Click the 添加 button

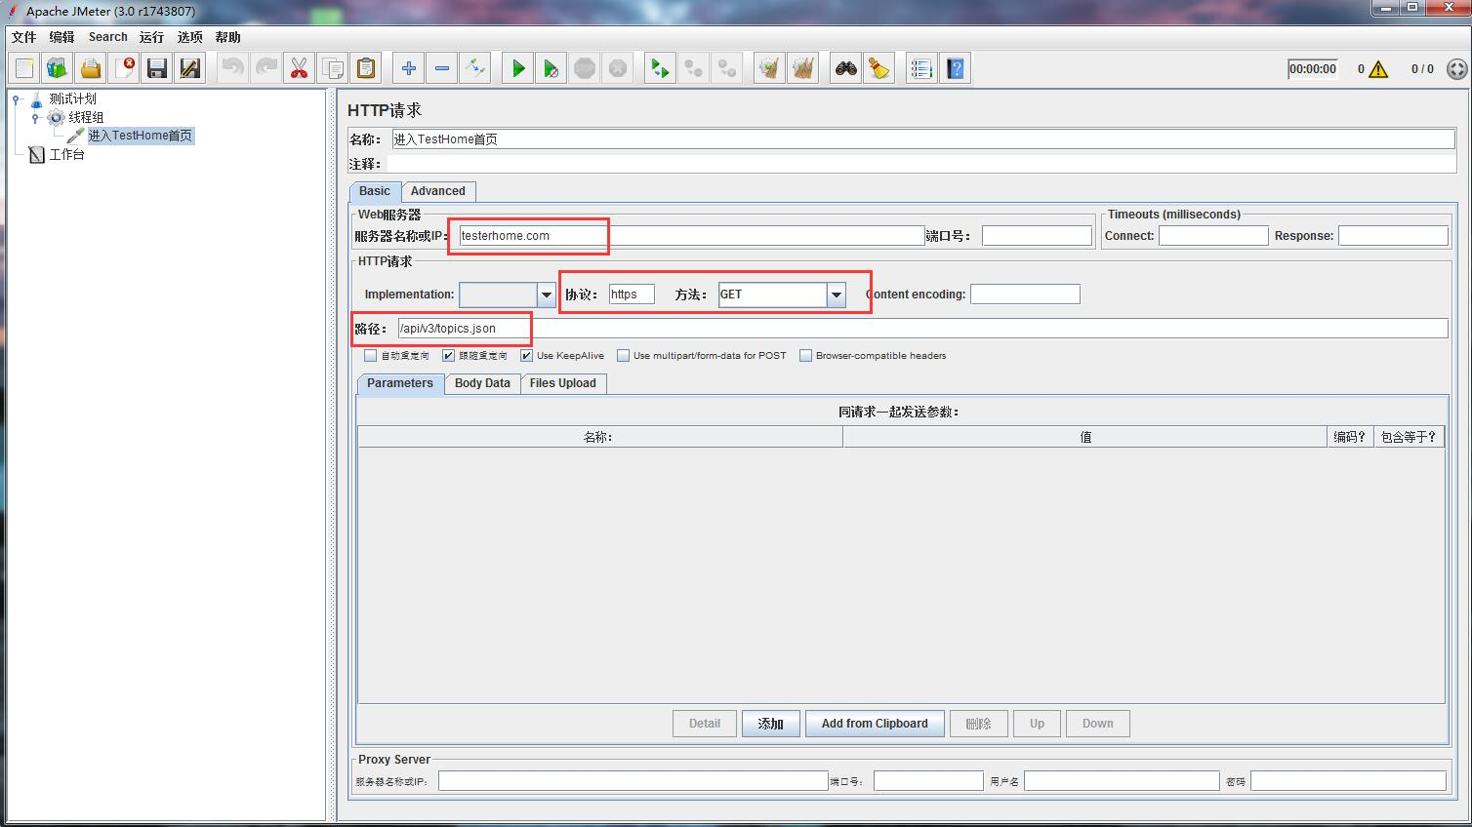[771, 724]
